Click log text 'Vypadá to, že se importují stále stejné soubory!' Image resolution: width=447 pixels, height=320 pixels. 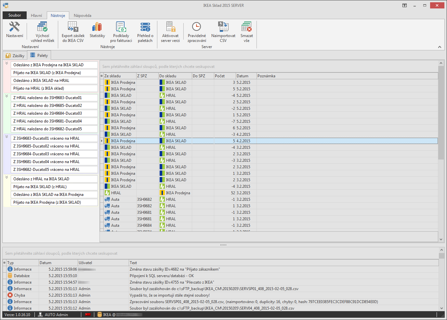(170, 295)
